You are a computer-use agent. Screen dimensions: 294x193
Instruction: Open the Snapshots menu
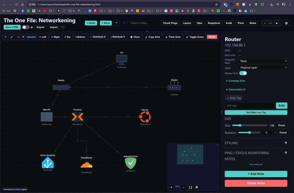click(214, 23)
